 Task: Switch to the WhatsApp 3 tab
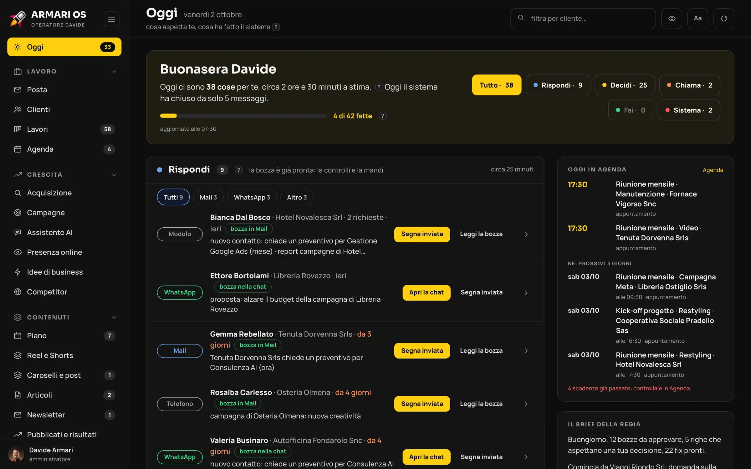252,197
